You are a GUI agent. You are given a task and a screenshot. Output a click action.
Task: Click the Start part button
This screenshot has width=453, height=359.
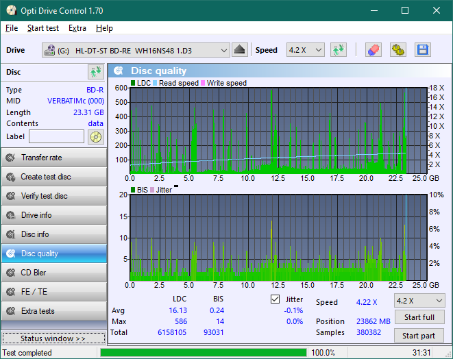pos(418,336)
